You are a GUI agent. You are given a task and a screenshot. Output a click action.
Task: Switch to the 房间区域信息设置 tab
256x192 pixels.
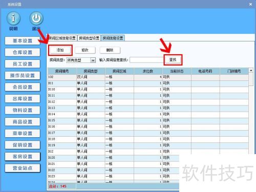pos(62,38)
